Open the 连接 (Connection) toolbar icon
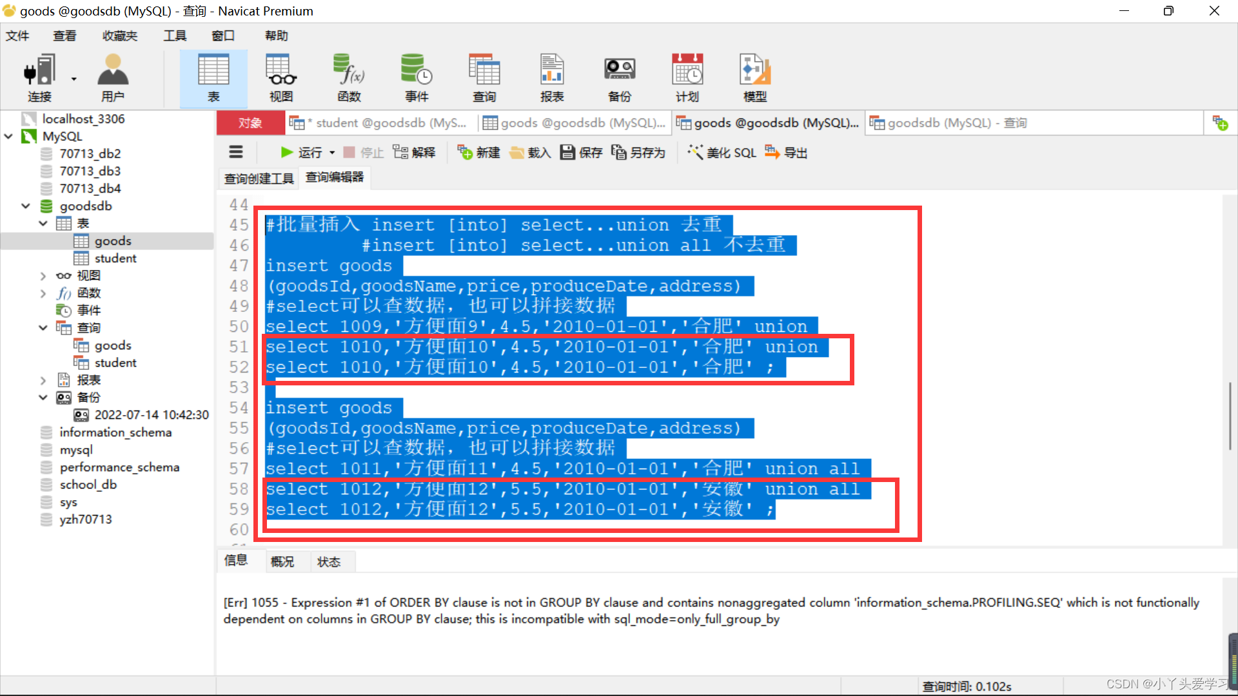The image size is (1238, 696). click(39, 78)
